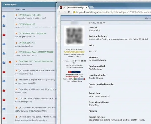
Task: Click the Topic Title column header
Action: coord(20,9)
